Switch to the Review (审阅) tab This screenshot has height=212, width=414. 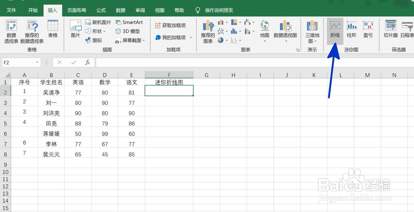(x=140, y=10)
